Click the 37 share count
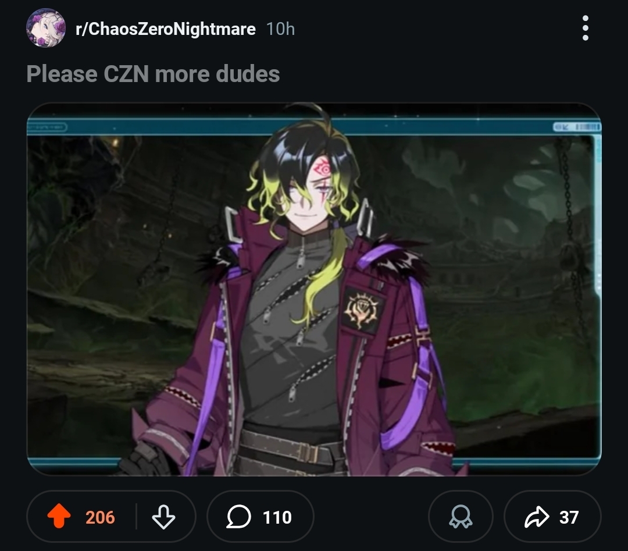 [x=569, y=517]
